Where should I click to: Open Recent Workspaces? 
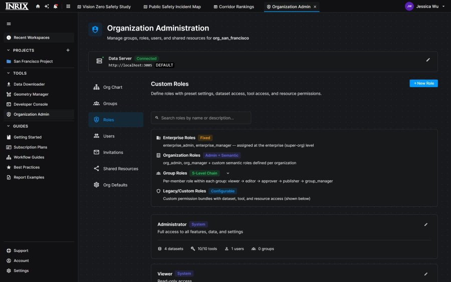click(39, 38)
